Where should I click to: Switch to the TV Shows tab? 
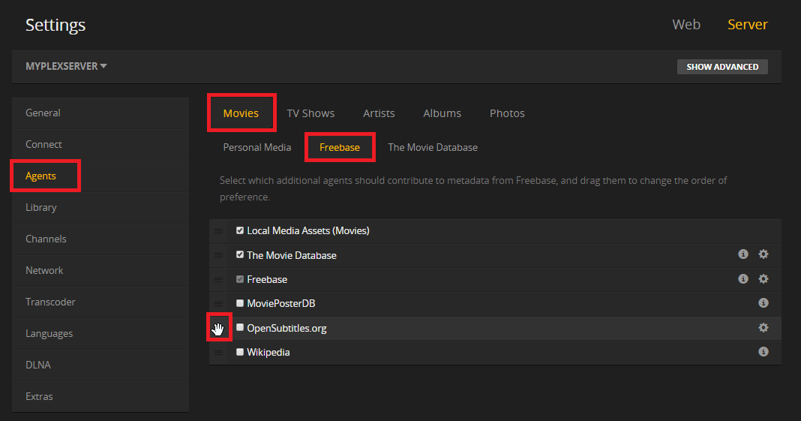310,113
